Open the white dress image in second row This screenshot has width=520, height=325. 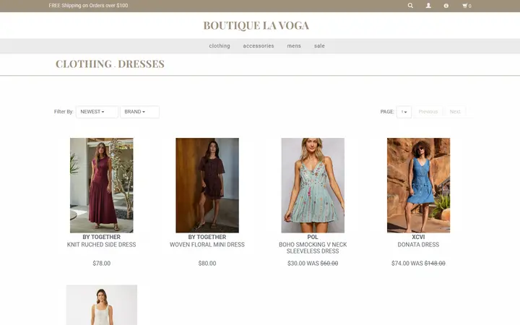tap(102, 305)
